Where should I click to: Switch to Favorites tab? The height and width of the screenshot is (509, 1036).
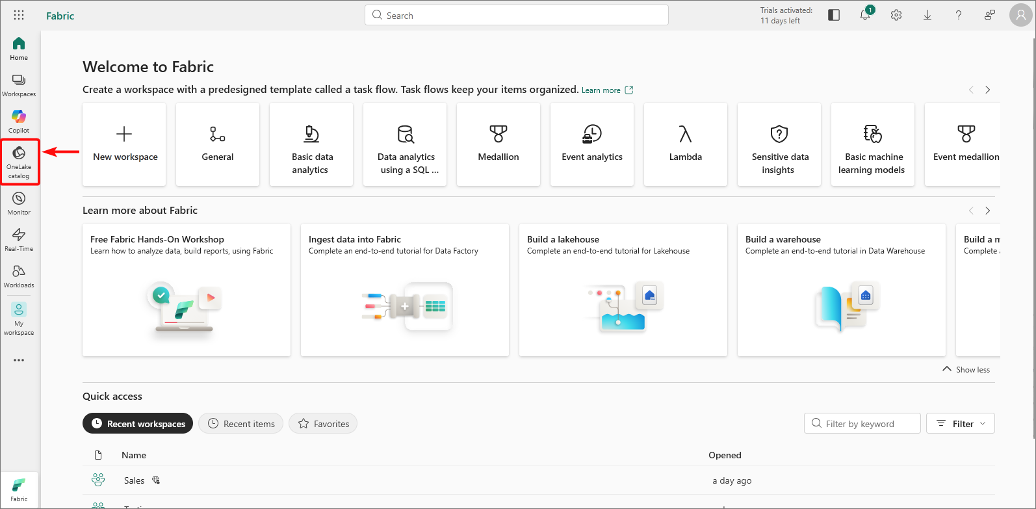point(323,423)
